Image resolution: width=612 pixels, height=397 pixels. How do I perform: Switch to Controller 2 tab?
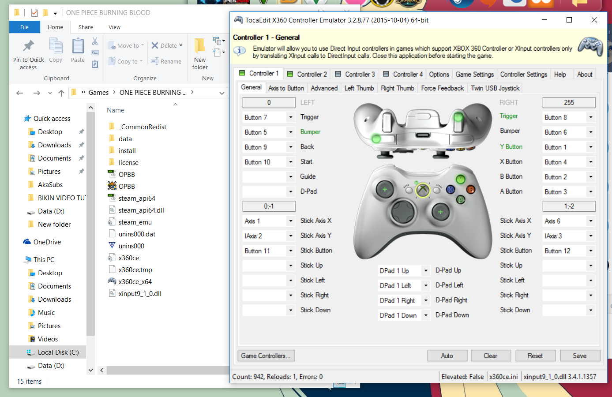click(307, 74)
